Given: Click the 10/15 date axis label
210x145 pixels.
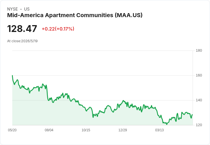Looking at the screenshot, I should 86,130.
